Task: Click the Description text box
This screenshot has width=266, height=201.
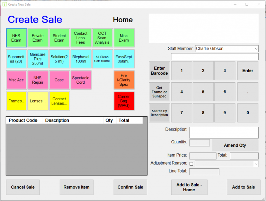Action: coord(224,133)
